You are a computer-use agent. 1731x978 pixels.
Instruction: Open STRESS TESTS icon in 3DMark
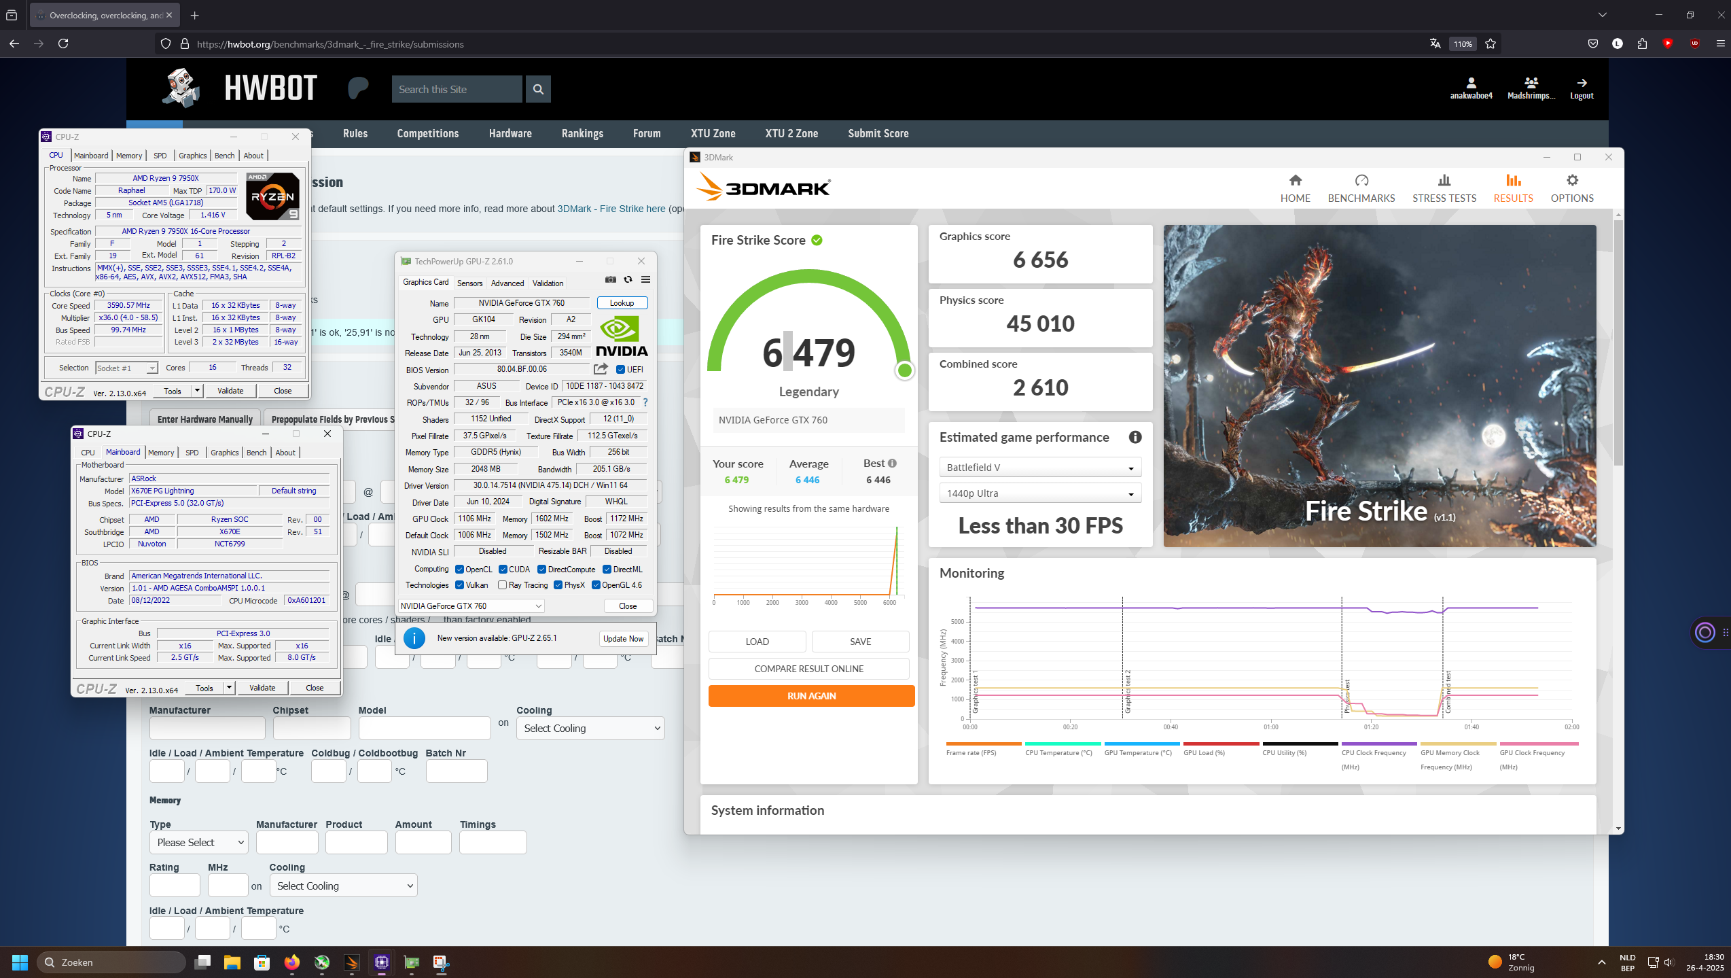[x=1444, y=181]
